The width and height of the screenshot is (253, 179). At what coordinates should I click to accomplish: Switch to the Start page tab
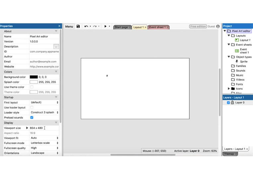pyautogui.click(x=121, y=27)
